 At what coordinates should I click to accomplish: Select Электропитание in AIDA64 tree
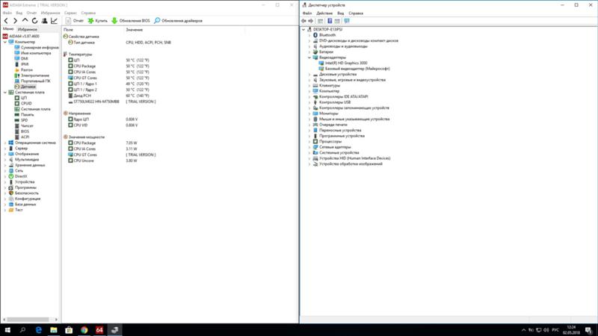tap(32, 75)
